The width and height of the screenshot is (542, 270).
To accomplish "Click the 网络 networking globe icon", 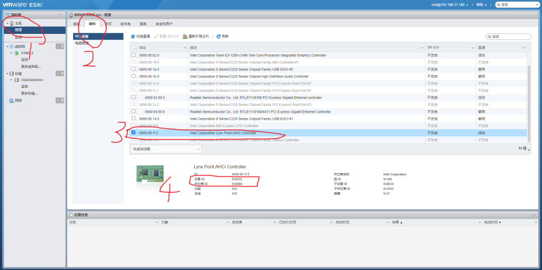I will pos(12,100).
